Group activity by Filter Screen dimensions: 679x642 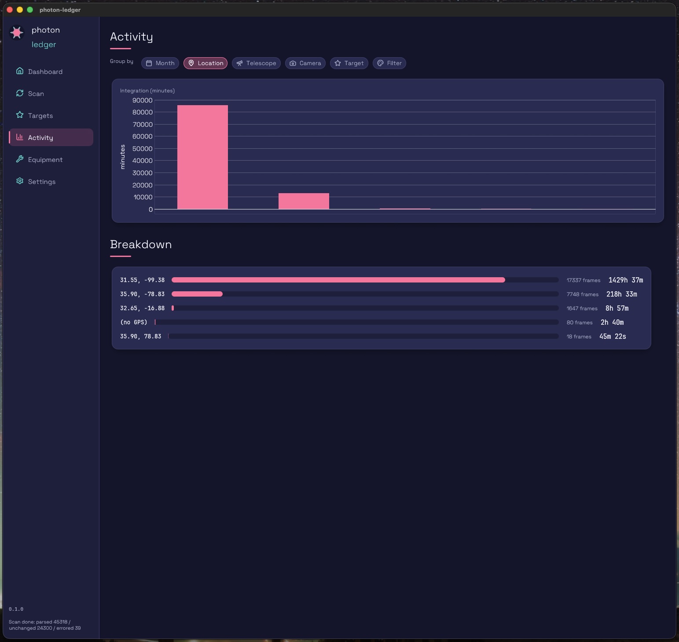pyautogui.click(x=389, y=63)
